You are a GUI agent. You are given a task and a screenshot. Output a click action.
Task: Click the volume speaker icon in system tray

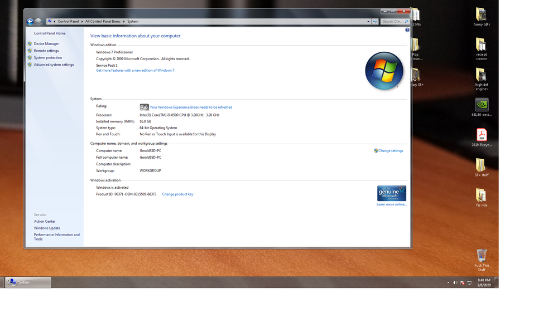tap(455, 282)
